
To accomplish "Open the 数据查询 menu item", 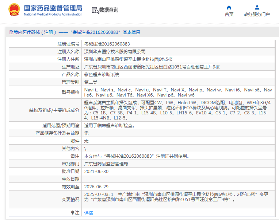I will [x=109, y=10].
